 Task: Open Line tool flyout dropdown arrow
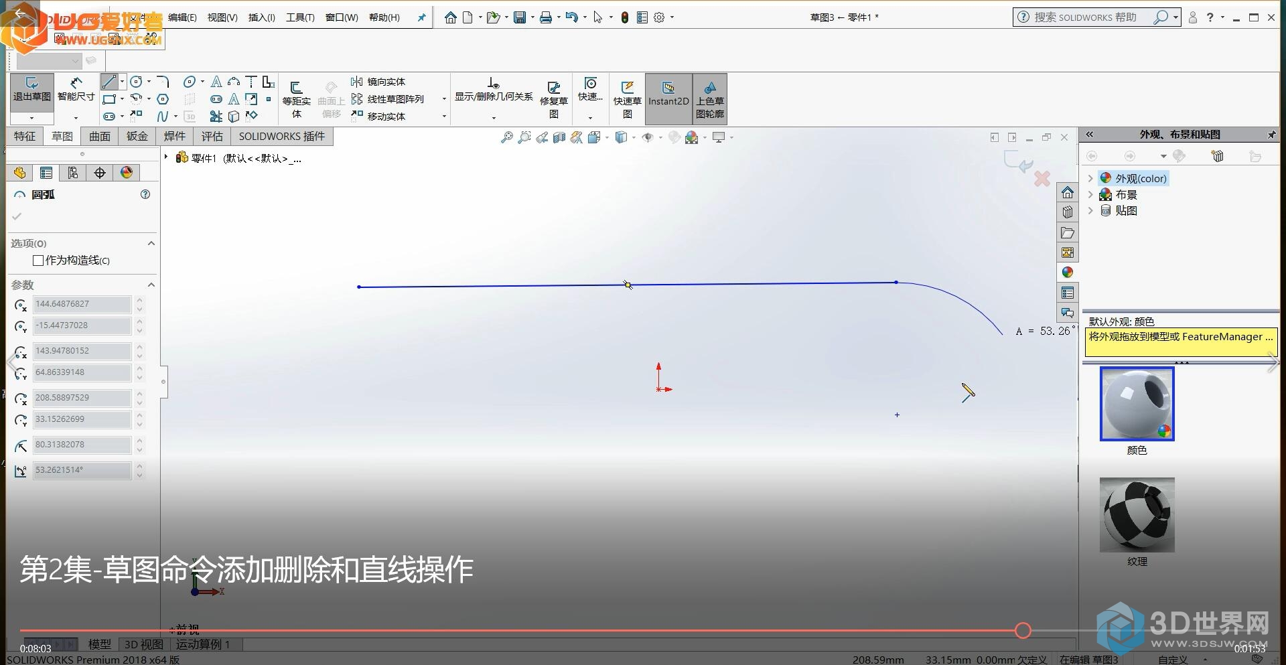coord(122,82)
